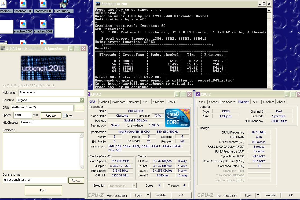Open the Country dropdown showing Bulgaria
The image size is (300, 200).
point(82,100)
